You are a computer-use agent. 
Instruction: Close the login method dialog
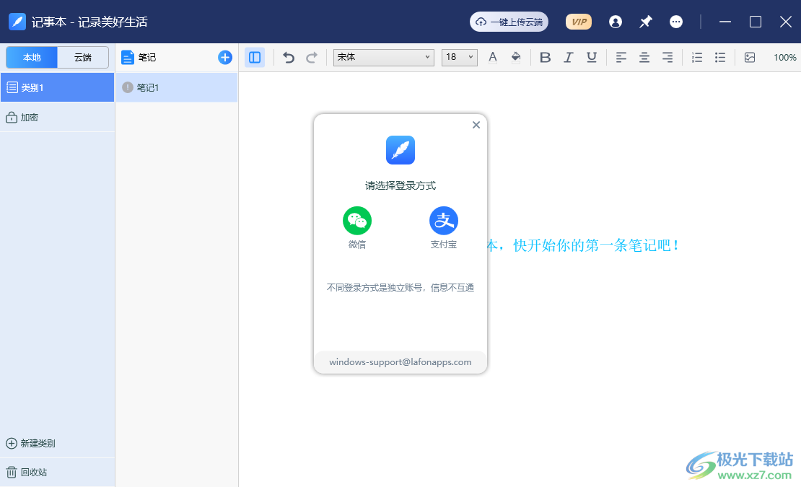476,125
